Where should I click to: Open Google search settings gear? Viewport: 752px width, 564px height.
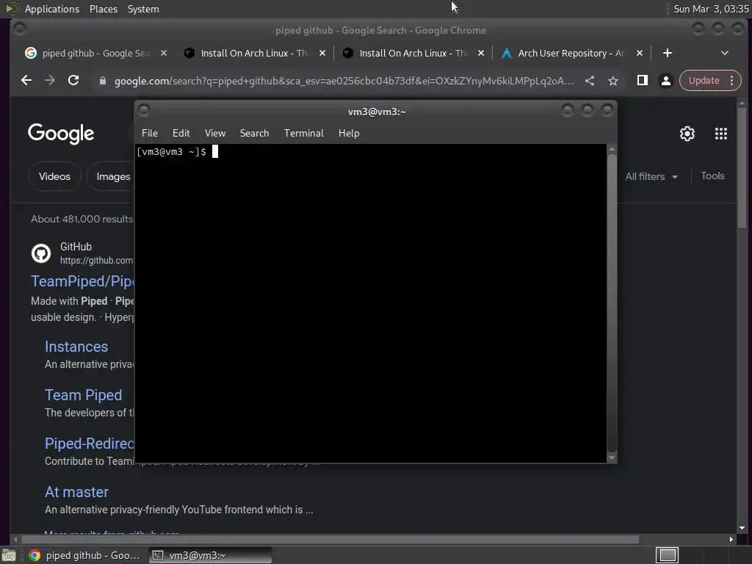pyautogui.click(x=687, y=134)
